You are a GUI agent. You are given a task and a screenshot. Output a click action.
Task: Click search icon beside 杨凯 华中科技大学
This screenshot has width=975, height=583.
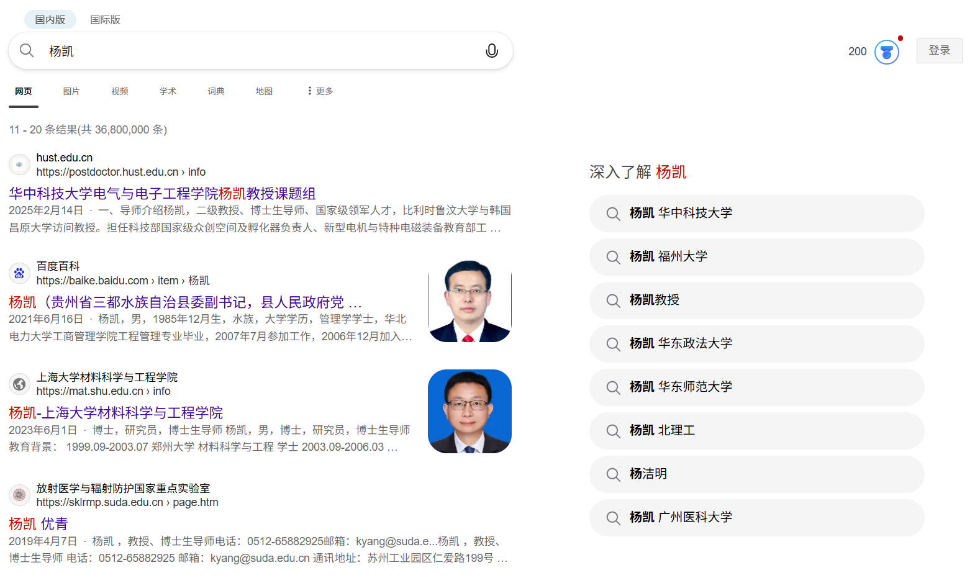coord(613,214)
